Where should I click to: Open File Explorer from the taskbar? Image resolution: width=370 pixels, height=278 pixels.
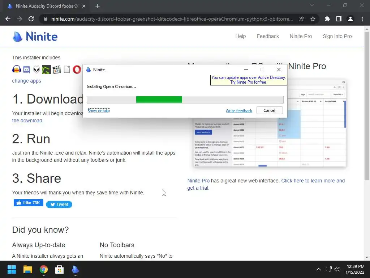pyautogui.click(x=27, y=269)
